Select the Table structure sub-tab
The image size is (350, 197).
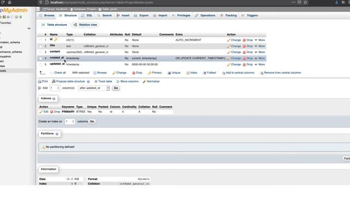pos(54,25)
